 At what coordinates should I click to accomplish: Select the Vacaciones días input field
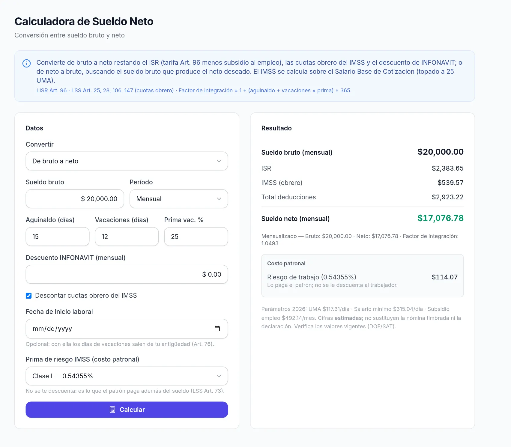point(127,237)
